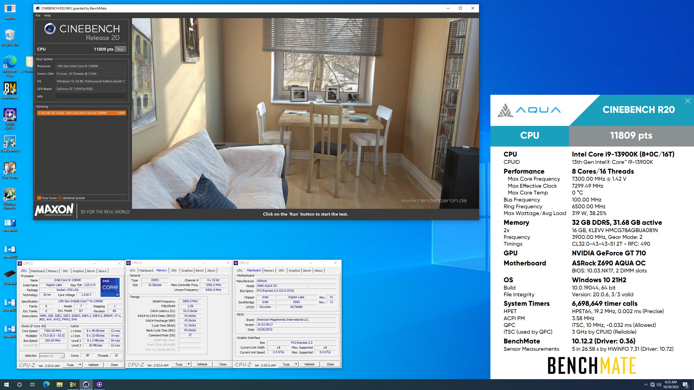694x390 pixels.
Task: Open ATuning - Shortcut desktop icon
Action: click(10, 199)
